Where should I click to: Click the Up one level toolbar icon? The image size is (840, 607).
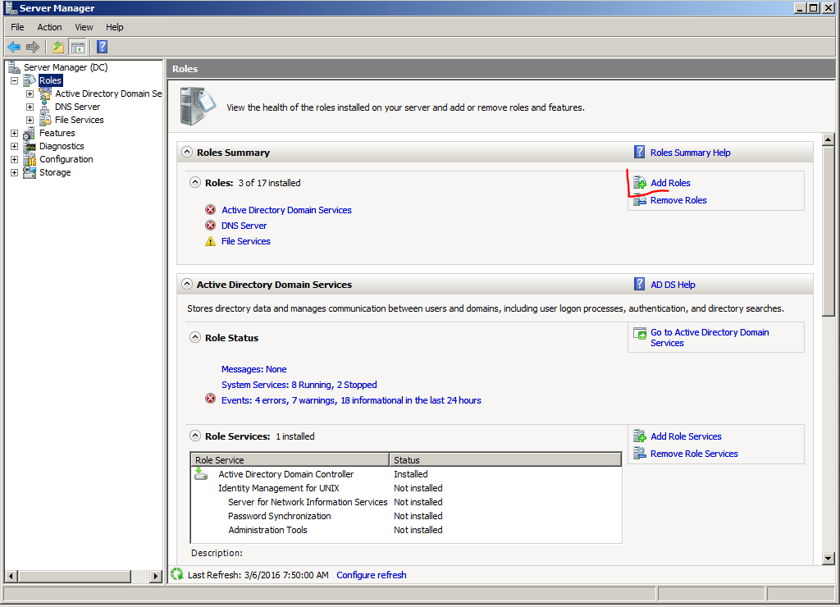[58, 47]
